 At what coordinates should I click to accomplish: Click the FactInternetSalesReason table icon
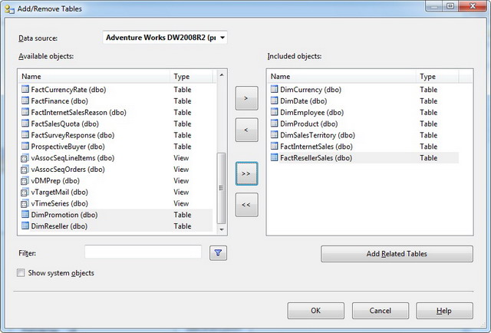coord(25,112)
